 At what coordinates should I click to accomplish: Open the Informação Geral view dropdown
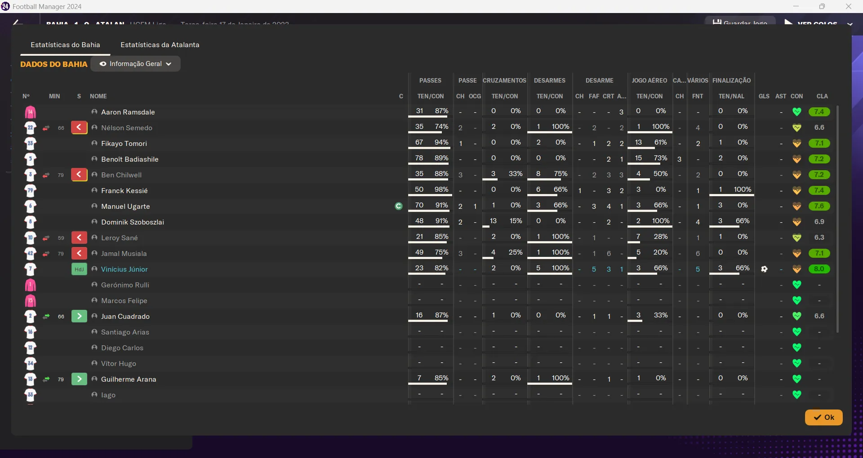[136, 64]
